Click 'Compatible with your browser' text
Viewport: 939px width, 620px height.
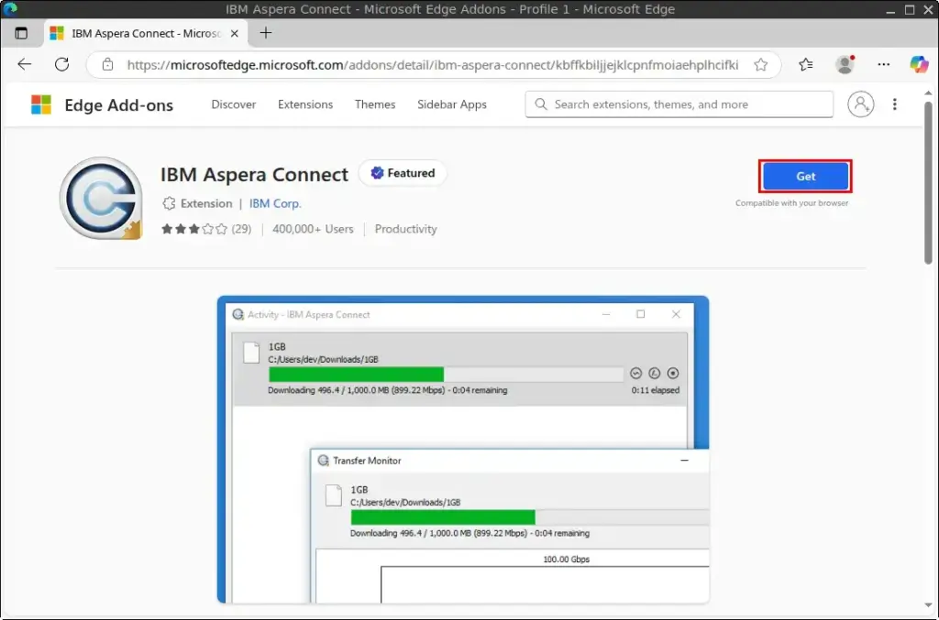(x=791, y=203)
